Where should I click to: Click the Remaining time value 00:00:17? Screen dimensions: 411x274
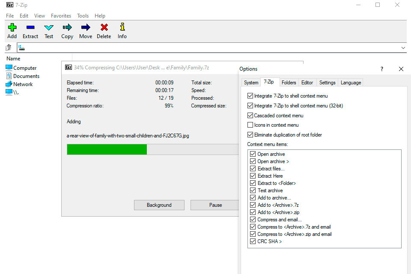(164, 90)
